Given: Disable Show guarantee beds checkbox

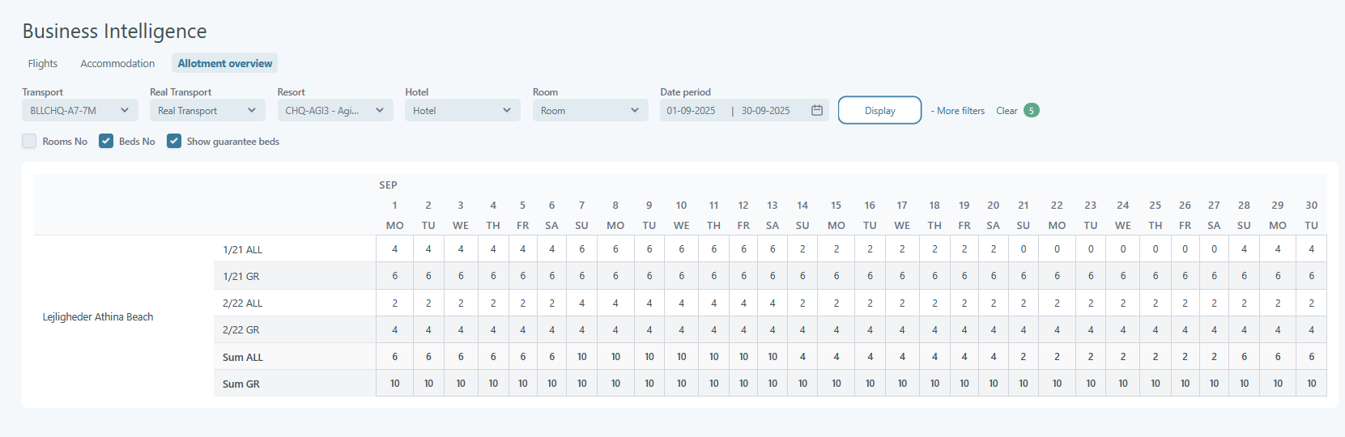Looking at the screenshot, I should point(174,141).
